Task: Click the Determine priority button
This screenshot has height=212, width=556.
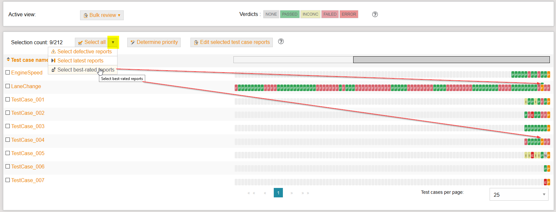Action: (154, 42)
